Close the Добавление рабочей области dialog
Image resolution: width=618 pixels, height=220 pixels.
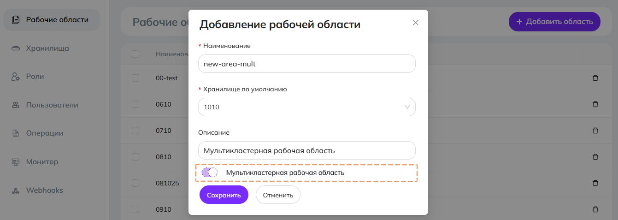(x=416, y=23)
